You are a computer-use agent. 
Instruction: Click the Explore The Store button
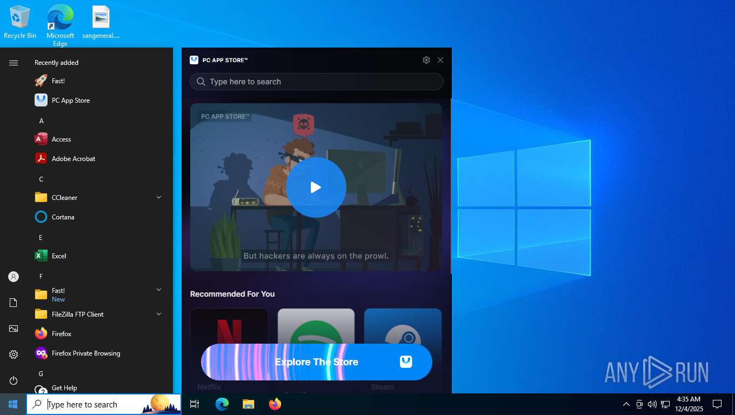[x=317, y=362]
